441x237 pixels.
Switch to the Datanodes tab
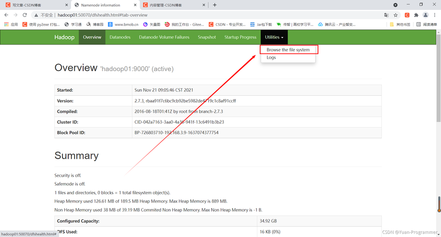point(120,37)
